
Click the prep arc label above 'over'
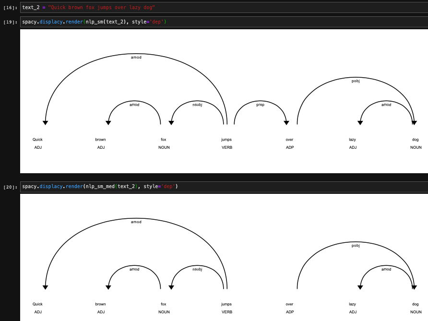click(x=260, y=104)
